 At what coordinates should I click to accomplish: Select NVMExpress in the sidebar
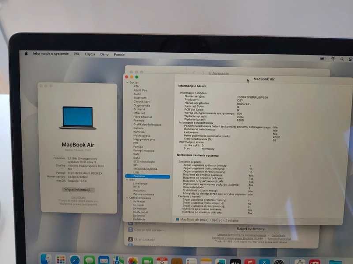click(x=142, y=136)
